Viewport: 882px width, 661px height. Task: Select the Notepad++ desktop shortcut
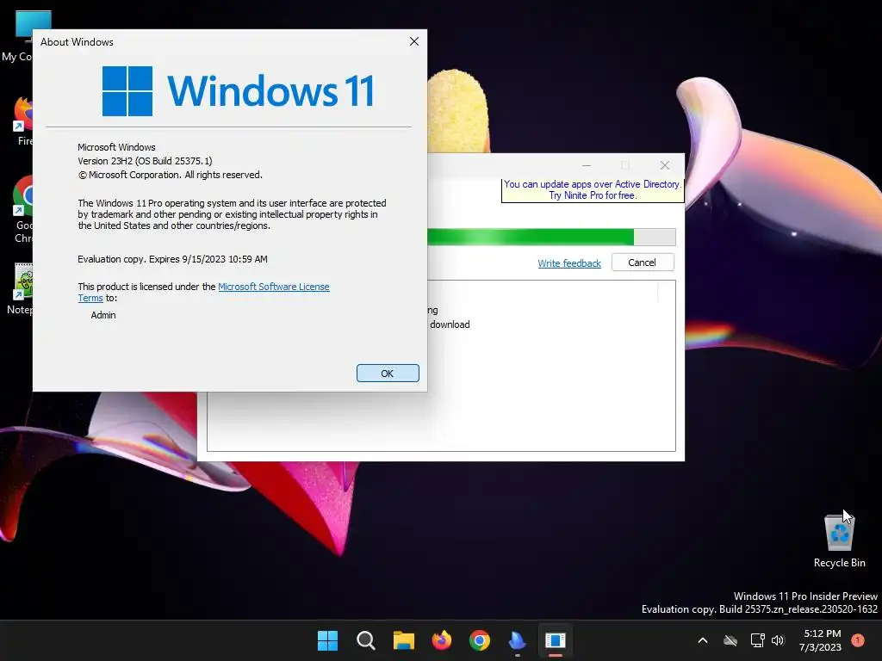point(22,289)
